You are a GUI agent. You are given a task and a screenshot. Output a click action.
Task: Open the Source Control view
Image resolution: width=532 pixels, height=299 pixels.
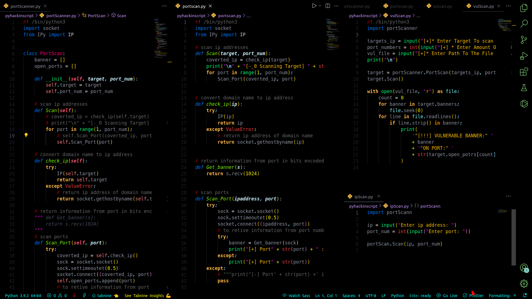click(x=525, y=40)
